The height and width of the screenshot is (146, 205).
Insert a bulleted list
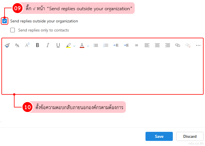pyautogui.click(x=96, y=45)
